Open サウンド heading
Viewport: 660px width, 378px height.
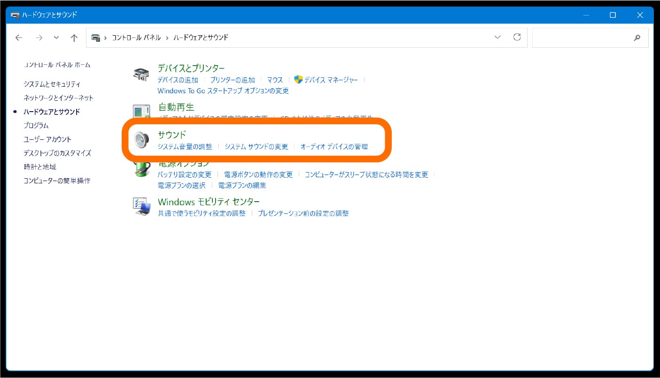(172, 135)
